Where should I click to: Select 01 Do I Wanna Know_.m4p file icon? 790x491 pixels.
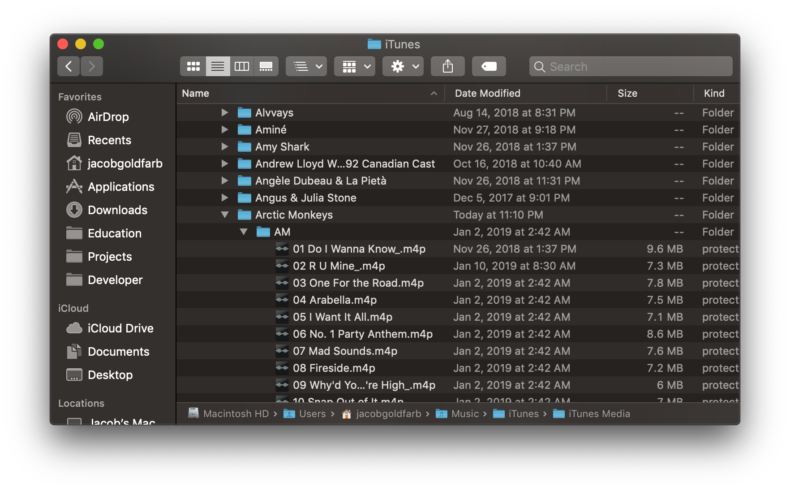[282, 249]
